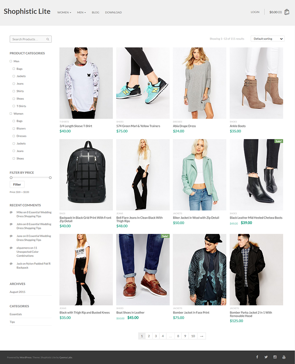Image resolution: width=295 pixels, height=364 pixels.
Task: Open the Default sorting dropdown
Action: click(x=268, y=39)
